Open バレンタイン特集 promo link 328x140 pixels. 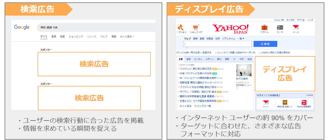236,52
